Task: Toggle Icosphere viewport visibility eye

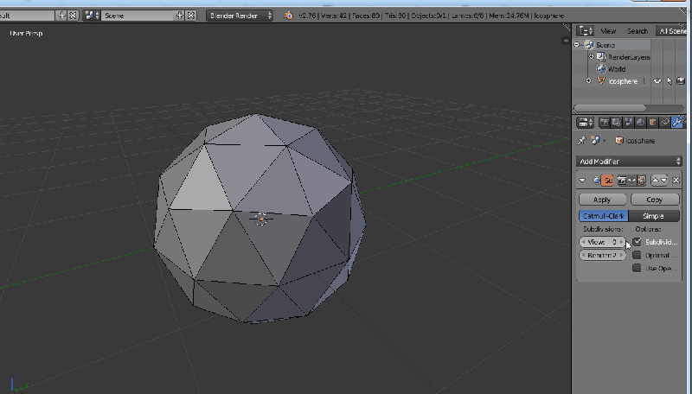Action: (x=657, y=81)
